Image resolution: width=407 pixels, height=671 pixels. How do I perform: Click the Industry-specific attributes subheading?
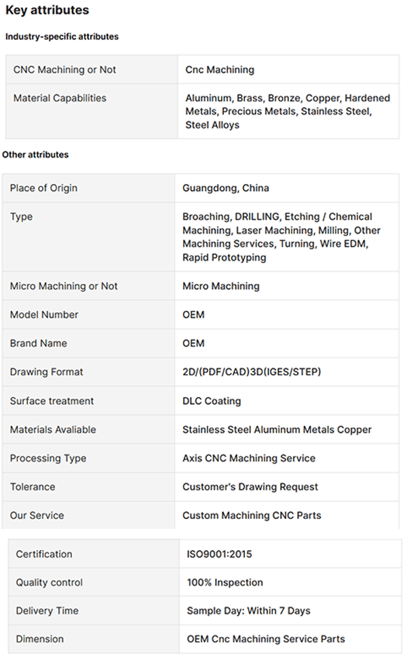click(x=62, y=37)
